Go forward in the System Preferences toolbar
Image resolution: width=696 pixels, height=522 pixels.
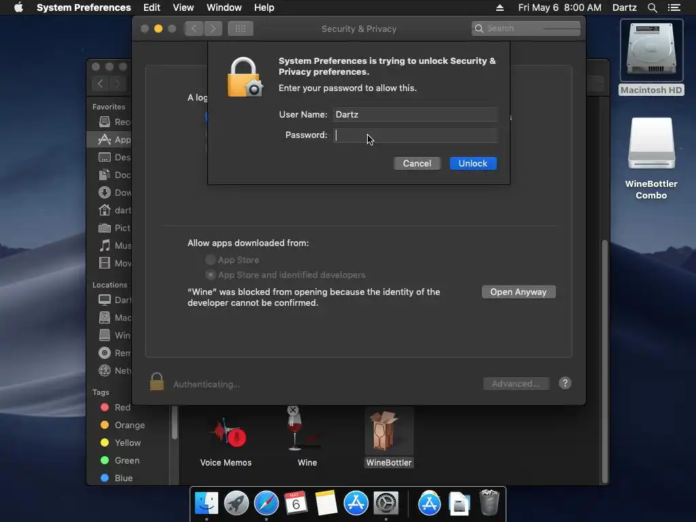pyautogui.click(x=213, y=29)
